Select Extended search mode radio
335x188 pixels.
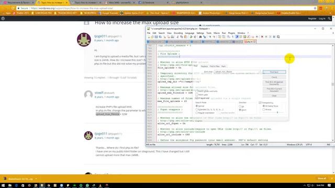tap(197, 109)
